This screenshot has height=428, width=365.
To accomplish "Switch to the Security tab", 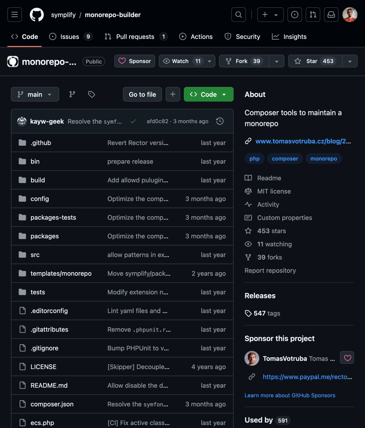I will click(242, 37).
